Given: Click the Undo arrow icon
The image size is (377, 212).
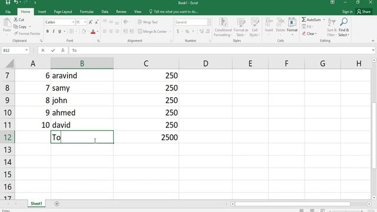Looking at the screenshot, I should (16, 2).
